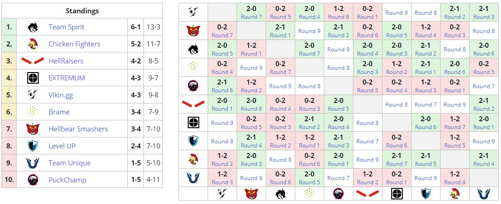Screen dimensions: 501x204
Task: Select HellRaisers red logo in Standings table
Action: [32, 61]
